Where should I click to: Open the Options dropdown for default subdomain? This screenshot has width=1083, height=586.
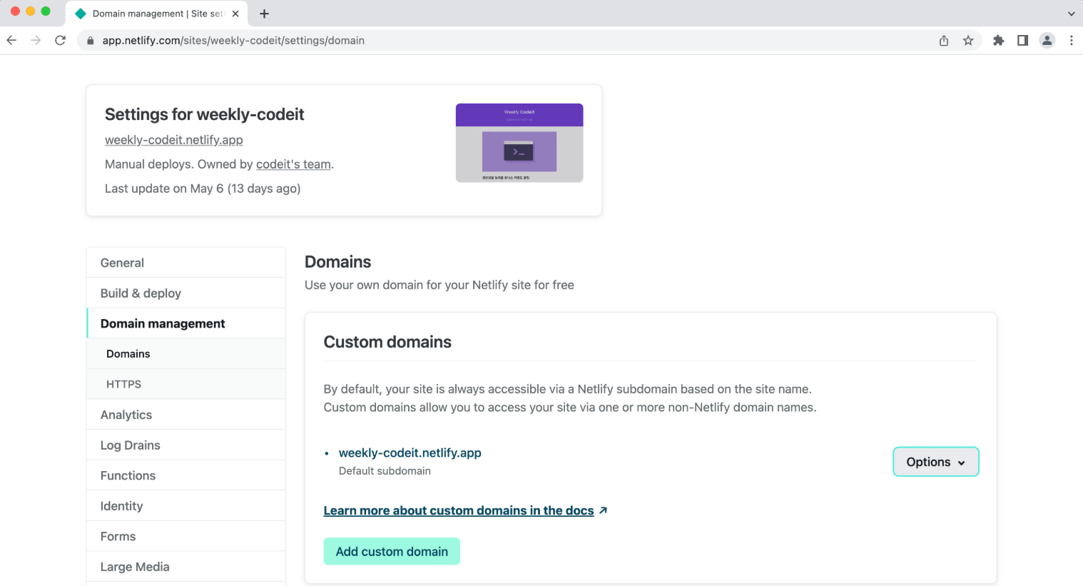(935, 462)
